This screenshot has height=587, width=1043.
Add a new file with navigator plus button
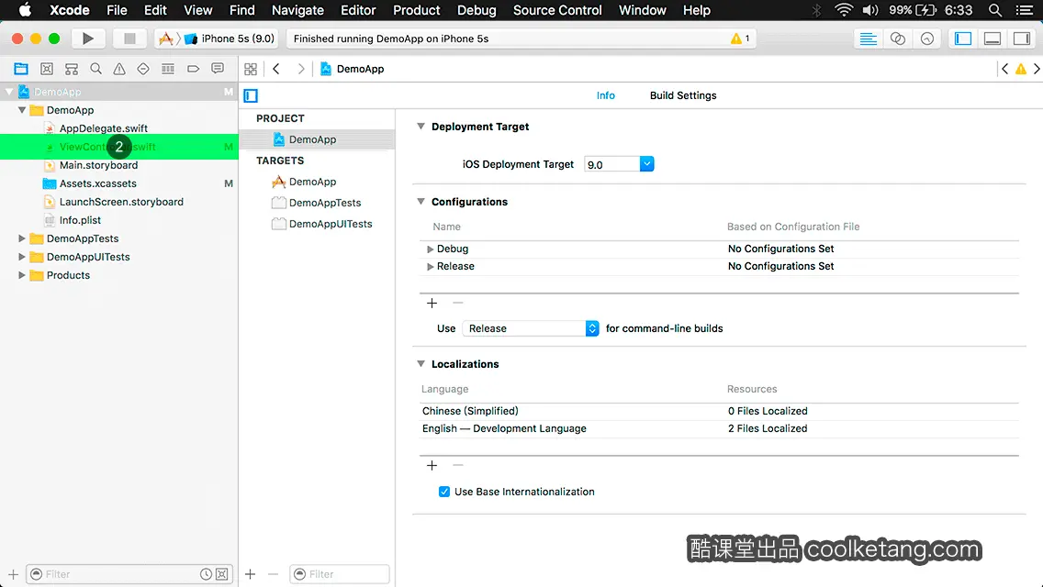[x=13, y=574]
